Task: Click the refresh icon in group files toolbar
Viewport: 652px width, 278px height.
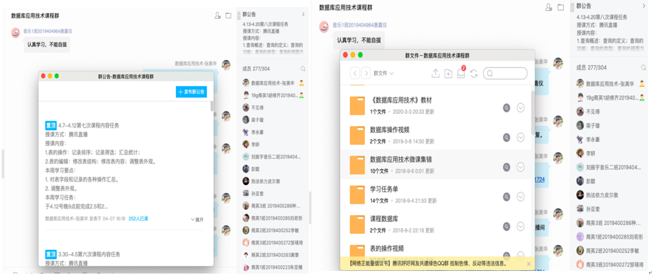Action: [x=474, y=74]
